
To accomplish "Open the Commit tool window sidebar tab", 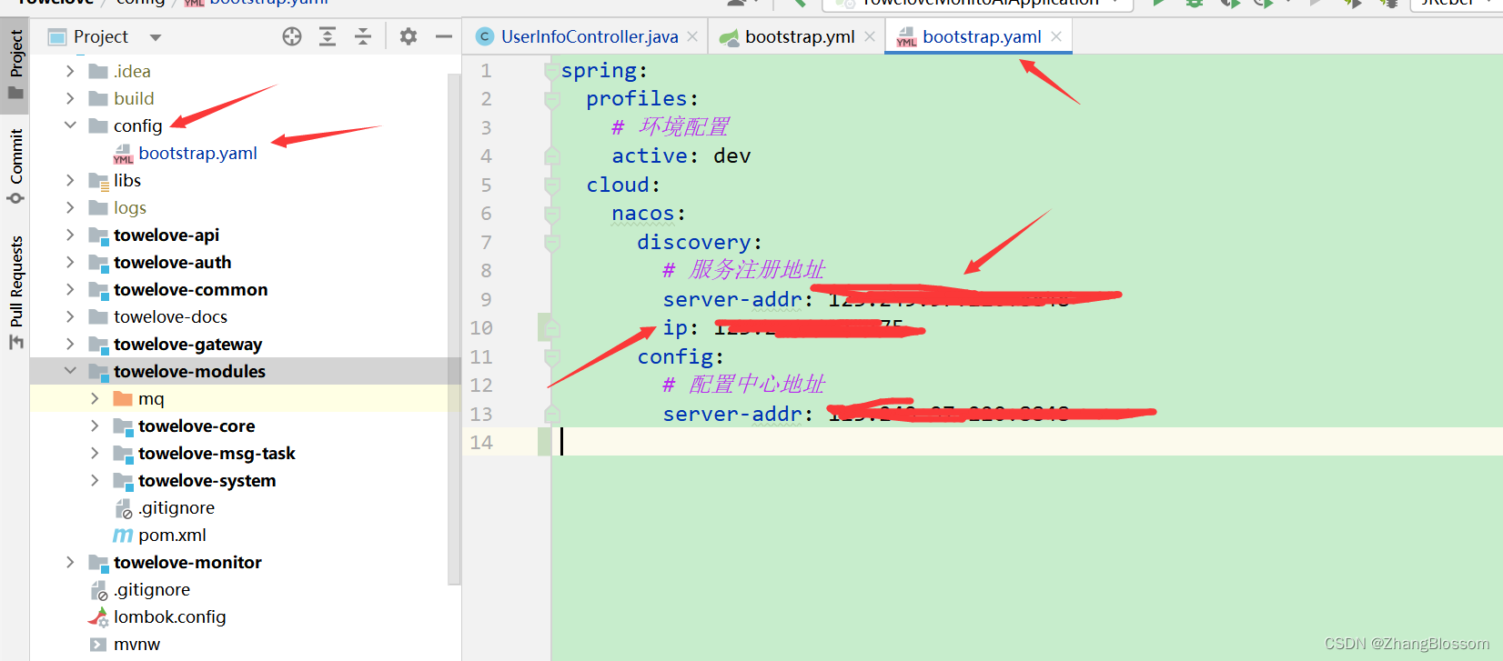I will point(15,166).
